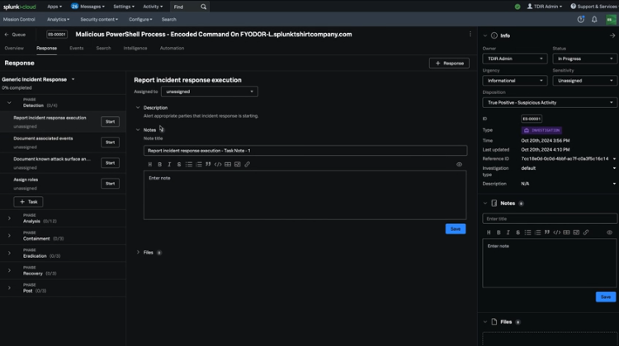Toggle Strikethrough in task note toolbar
Viewport: 619px width, 346px height.
click(179, 164)
